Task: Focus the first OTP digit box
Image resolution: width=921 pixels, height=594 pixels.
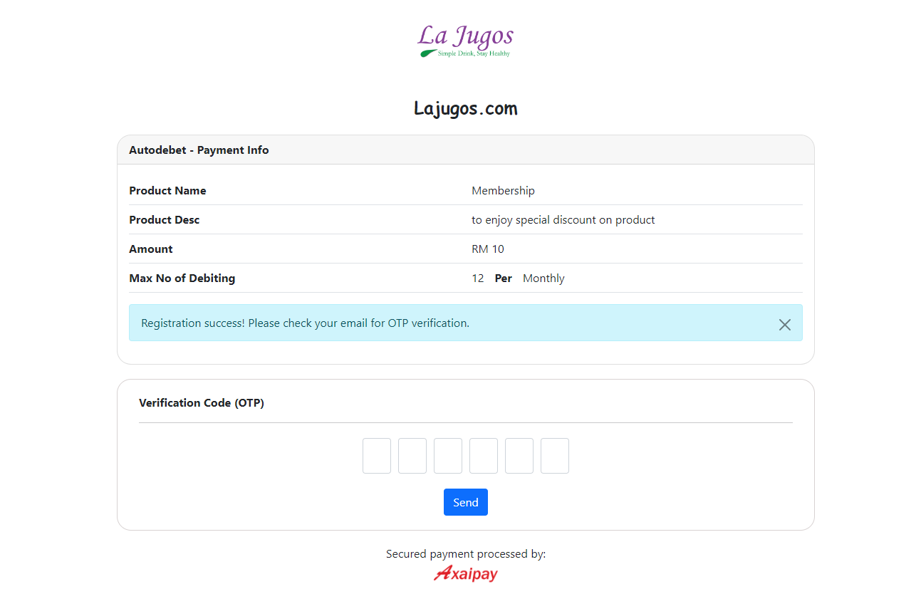Action: click(377, 456)
